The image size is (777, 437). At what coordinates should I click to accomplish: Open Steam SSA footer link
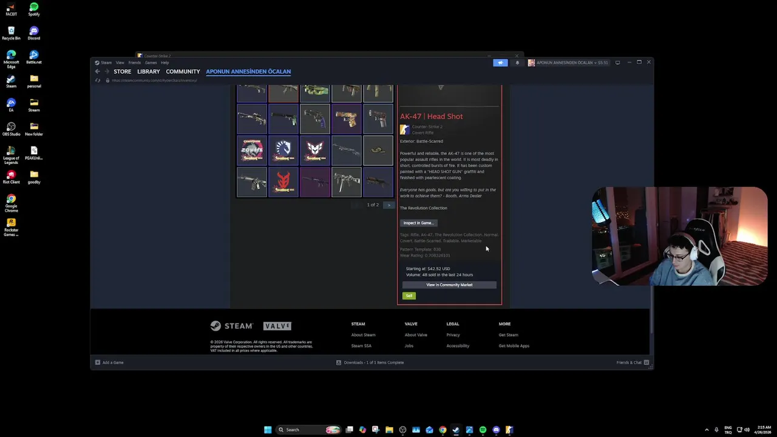pos(361,346)
